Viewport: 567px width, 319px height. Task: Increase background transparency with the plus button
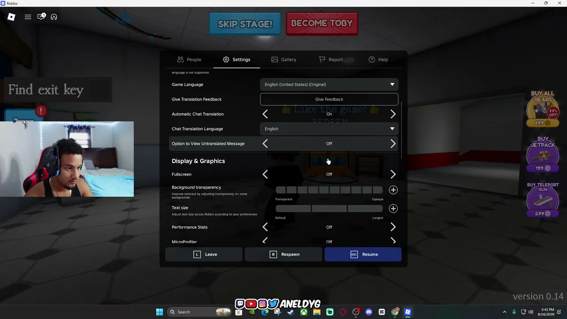tap(393, 190)
